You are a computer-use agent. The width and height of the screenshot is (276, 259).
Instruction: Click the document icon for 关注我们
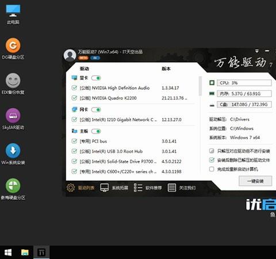(x=172, y=188)
